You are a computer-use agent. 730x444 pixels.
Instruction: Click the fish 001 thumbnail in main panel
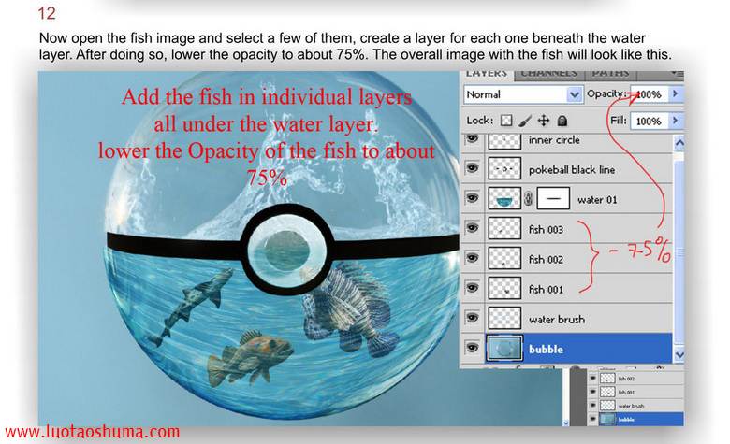click(504, 288)
